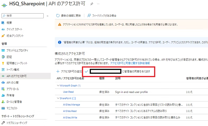Open 概要 overview in the sidebar

(x=9, y=23)
